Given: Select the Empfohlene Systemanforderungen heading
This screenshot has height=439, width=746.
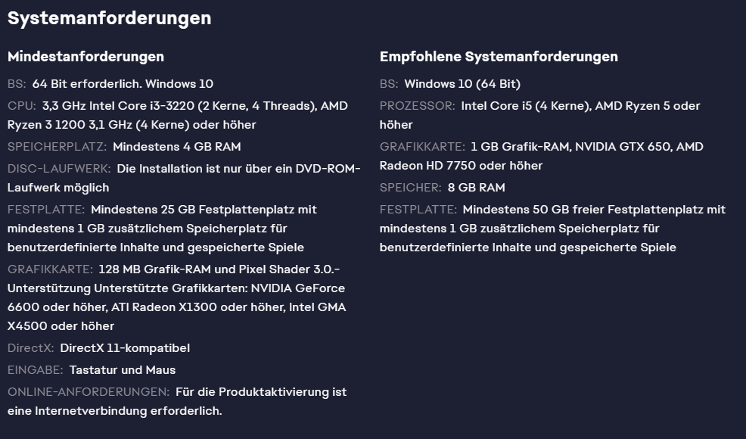Looking at the screenshot, I should tap(499, 57).
